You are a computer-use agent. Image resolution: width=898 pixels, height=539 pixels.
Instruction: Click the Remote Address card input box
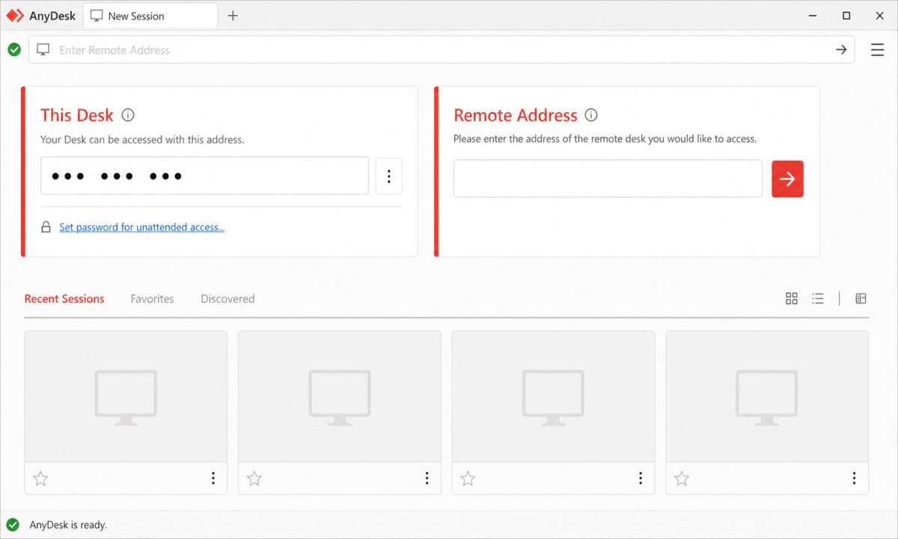tap(608, 179)
